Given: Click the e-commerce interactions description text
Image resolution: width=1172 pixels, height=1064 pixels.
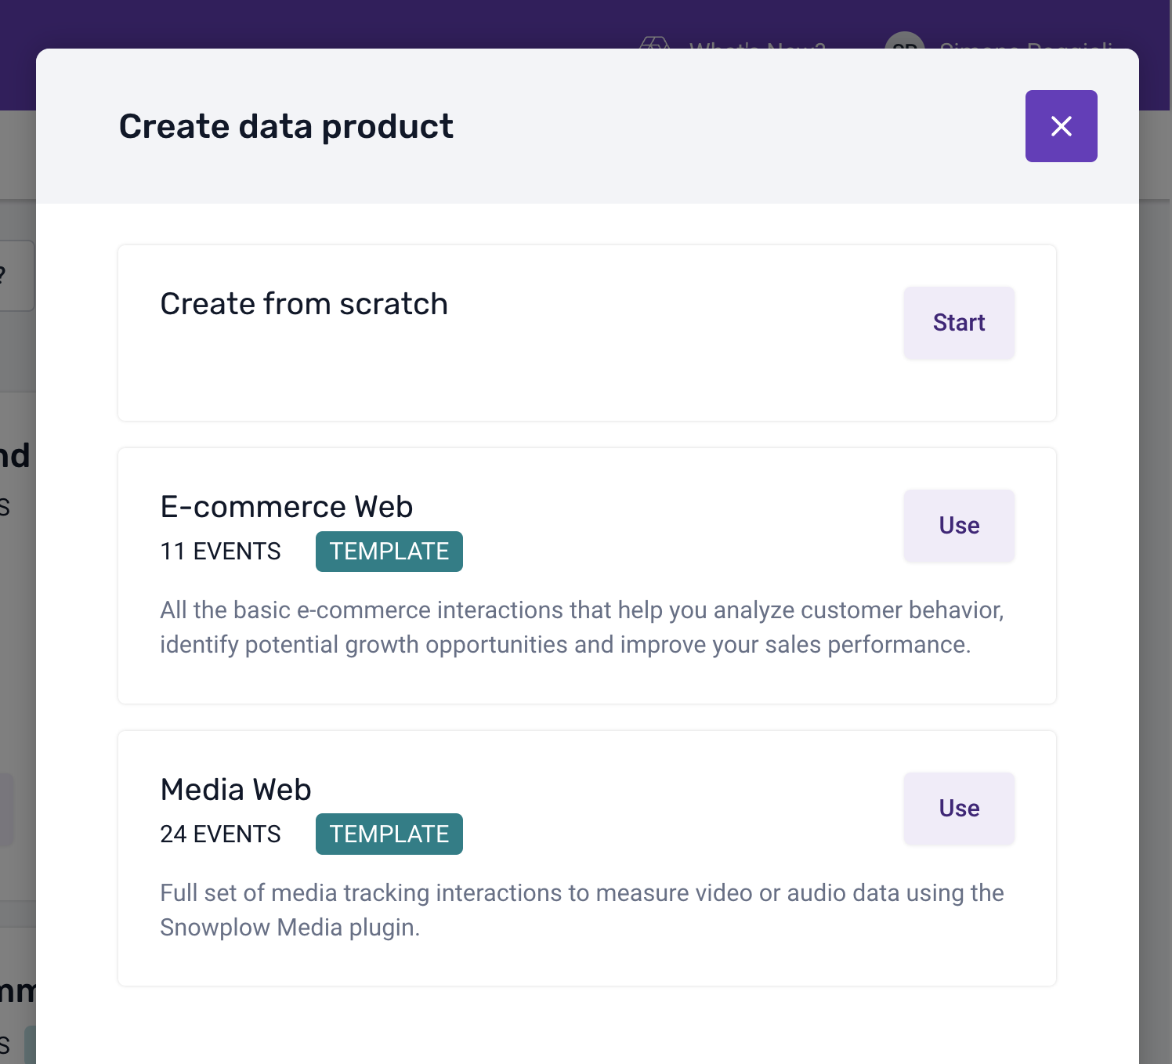Looking at the screenshot, I should [x=582, y=628].
